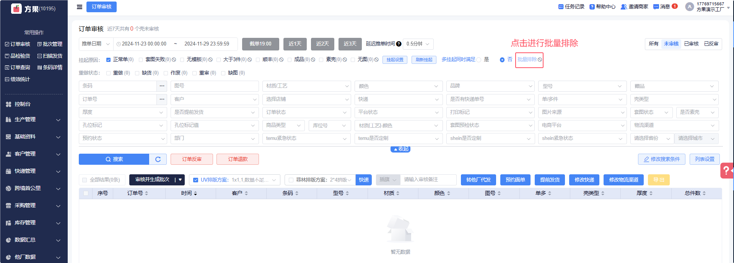Click the refresh icon beside 搜索 button
This screenshot has width=734, height=263.
click(x=158, y=159)
